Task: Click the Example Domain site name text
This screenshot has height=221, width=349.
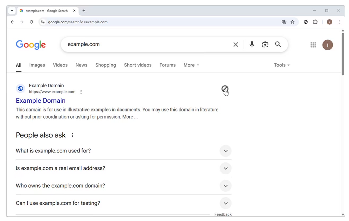Action: coord(46,85)
